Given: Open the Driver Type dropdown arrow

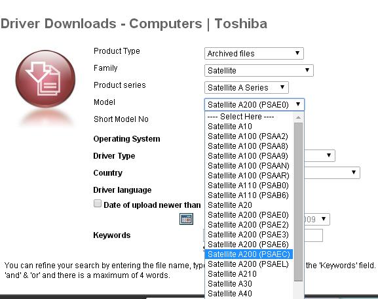Looking at the screenshot, I should pos(329,155).
